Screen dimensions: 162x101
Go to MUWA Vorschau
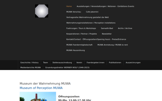coord(73,12)
